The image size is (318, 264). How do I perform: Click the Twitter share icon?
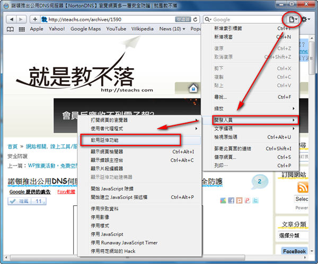click(x=255, y=201)
